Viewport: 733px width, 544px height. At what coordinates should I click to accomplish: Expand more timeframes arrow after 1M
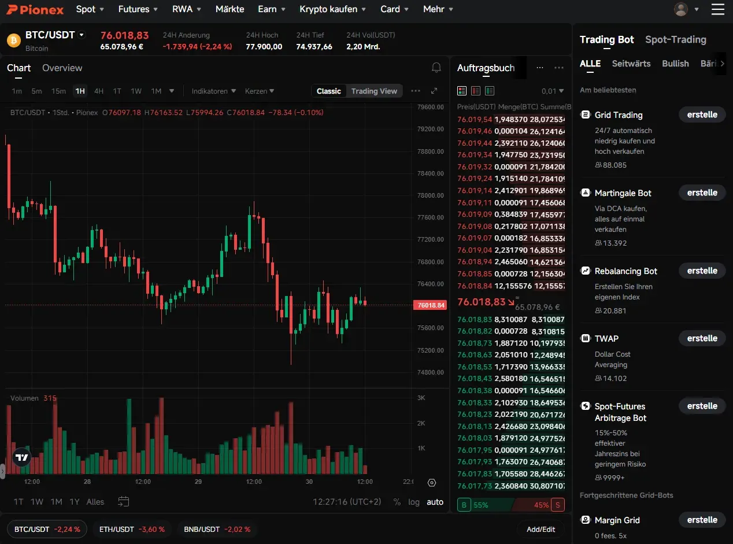[x=172, y=91]
